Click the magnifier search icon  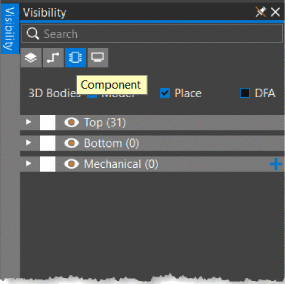(x=33, y=33)
